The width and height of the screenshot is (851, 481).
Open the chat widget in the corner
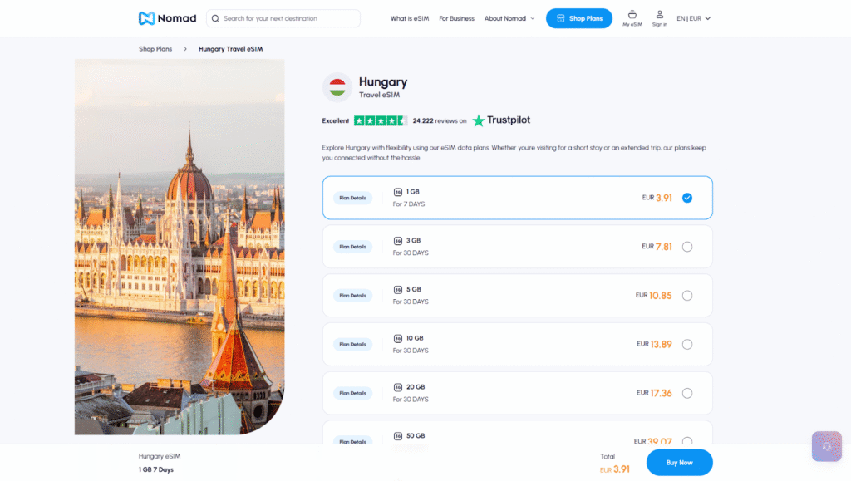pos(826,446)
